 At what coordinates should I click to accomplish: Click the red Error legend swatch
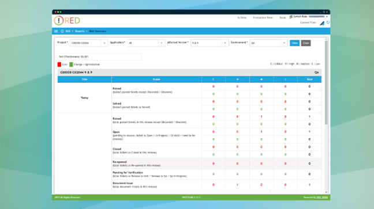pos(59,64)
